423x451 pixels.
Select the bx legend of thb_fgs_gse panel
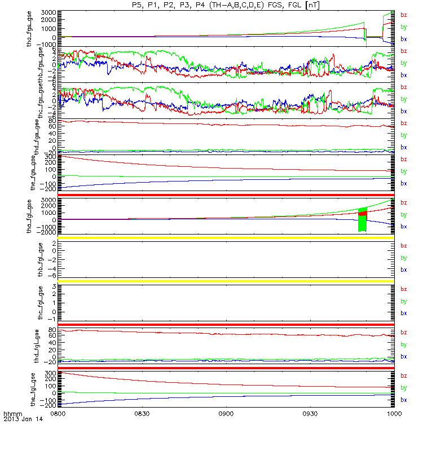(404, 75)
